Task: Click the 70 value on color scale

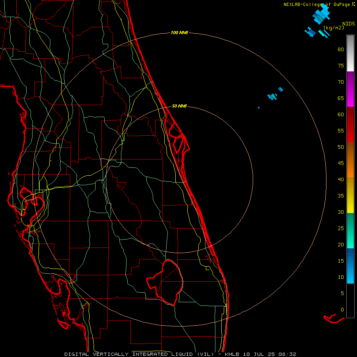Action: (341, 82)
